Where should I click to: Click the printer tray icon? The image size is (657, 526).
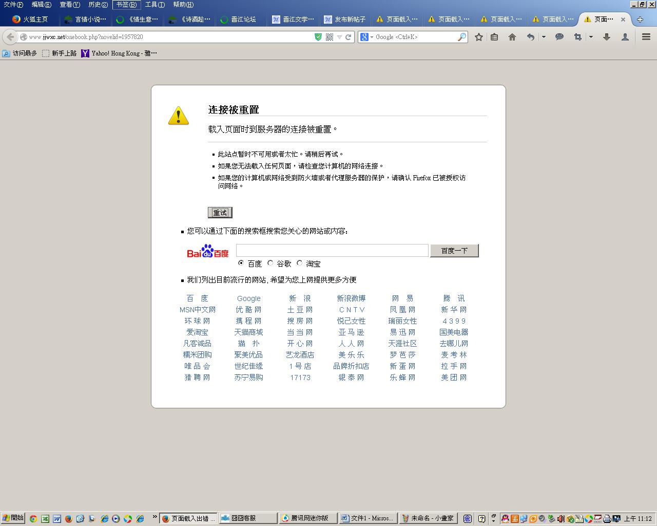tap(607, 519)
